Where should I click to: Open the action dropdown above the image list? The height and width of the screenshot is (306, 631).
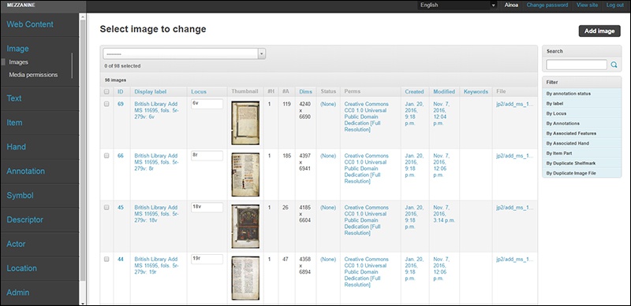(x=185, y=53)
